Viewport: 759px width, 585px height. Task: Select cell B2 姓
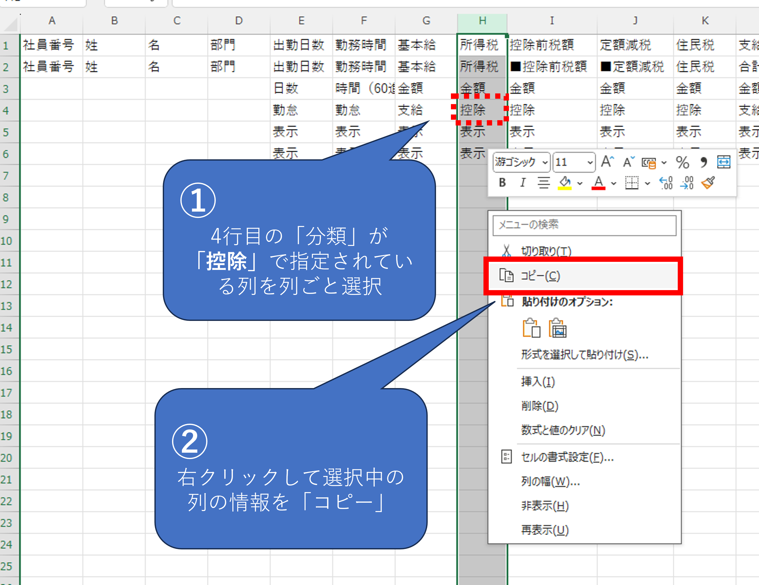[x=114, y=67]
